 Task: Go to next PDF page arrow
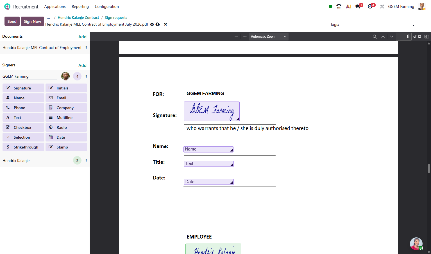(392, 37)
